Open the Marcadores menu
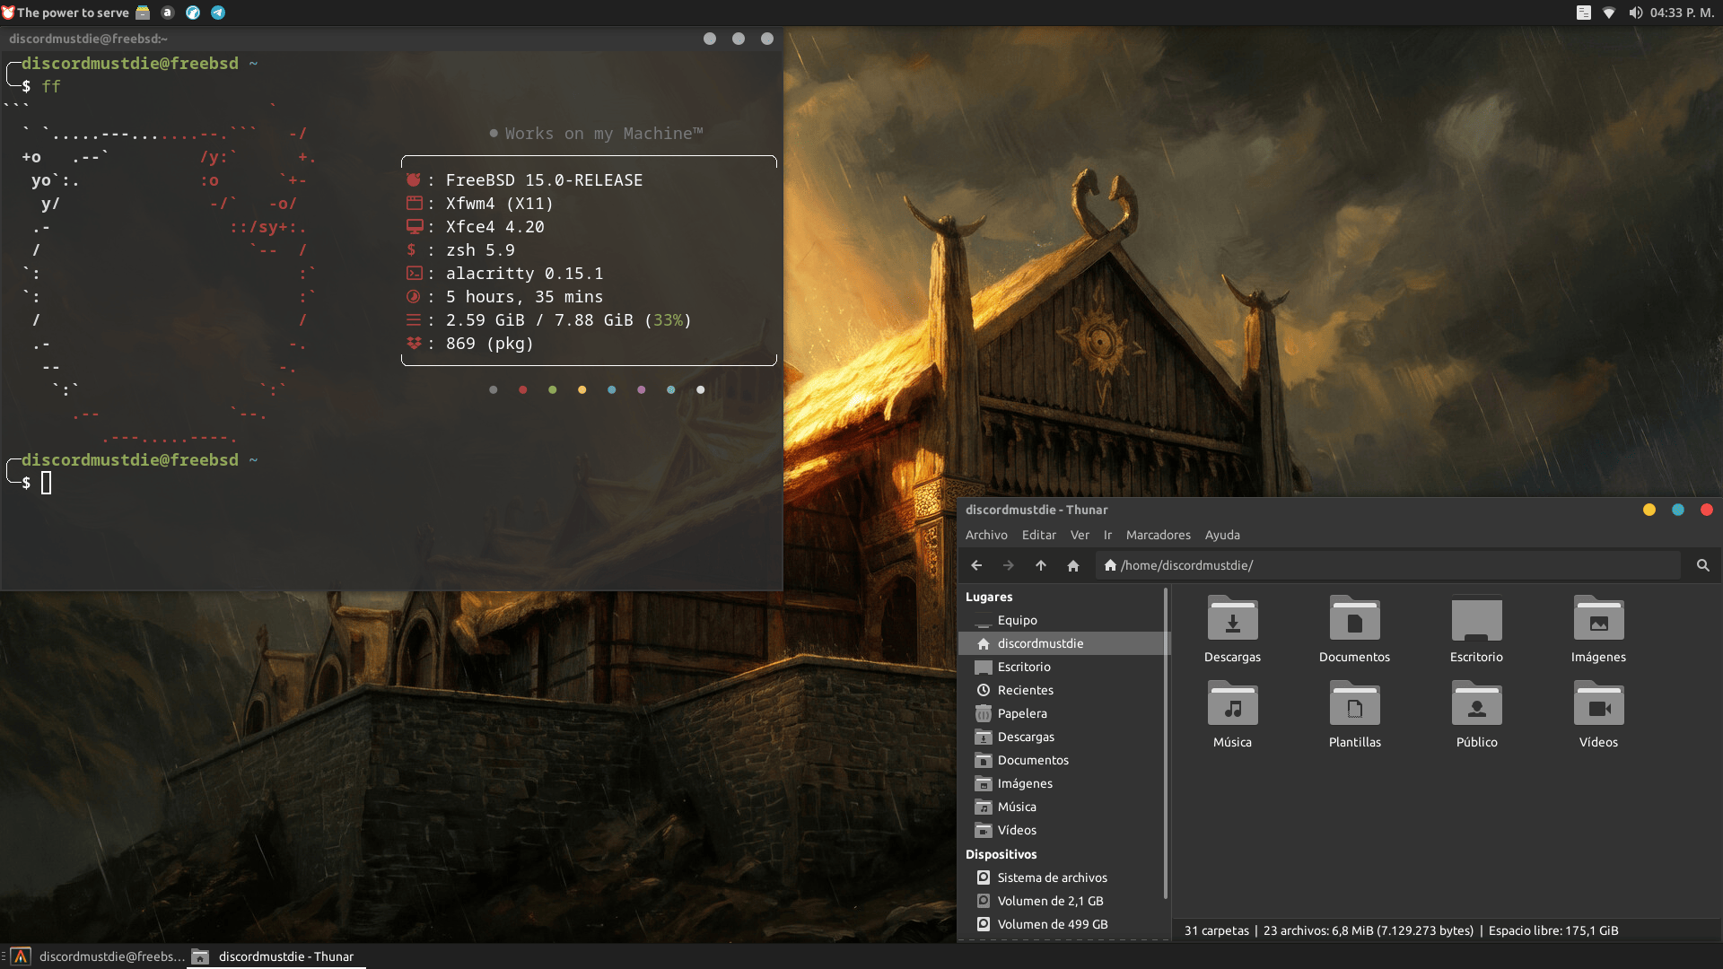Viewport: 1723px width, 969px height. point(1158,535)
